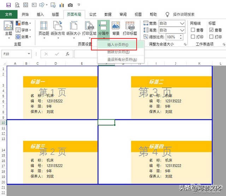
Task: Open the 宽度 (Width) 自动 dropdown
Action: [172, 23]
